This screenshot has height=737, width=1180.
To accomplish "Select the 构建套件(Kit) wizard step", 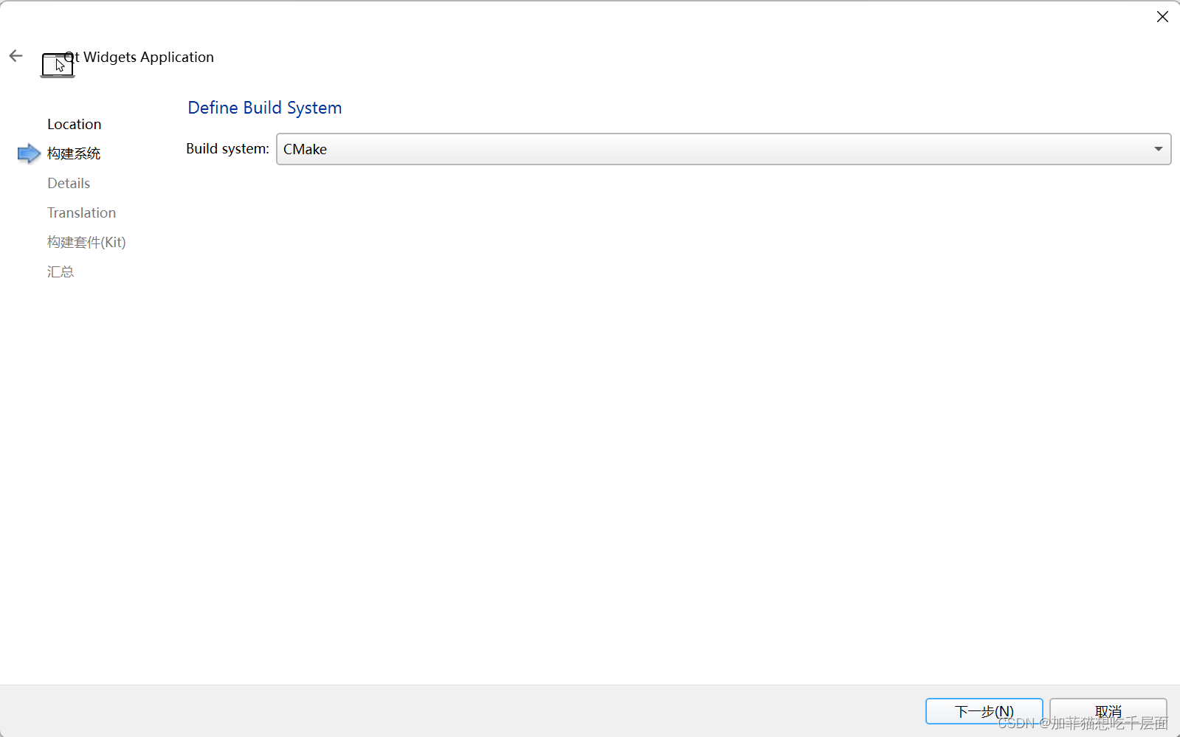I will pos(86,242).
